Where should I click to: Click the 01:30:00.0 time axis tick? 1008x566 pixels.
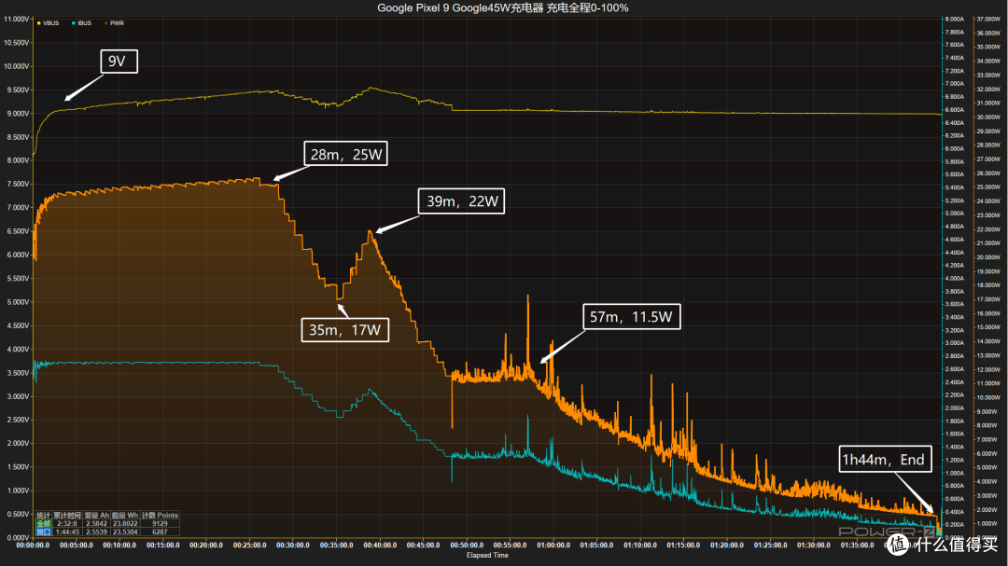coord(813,545)
